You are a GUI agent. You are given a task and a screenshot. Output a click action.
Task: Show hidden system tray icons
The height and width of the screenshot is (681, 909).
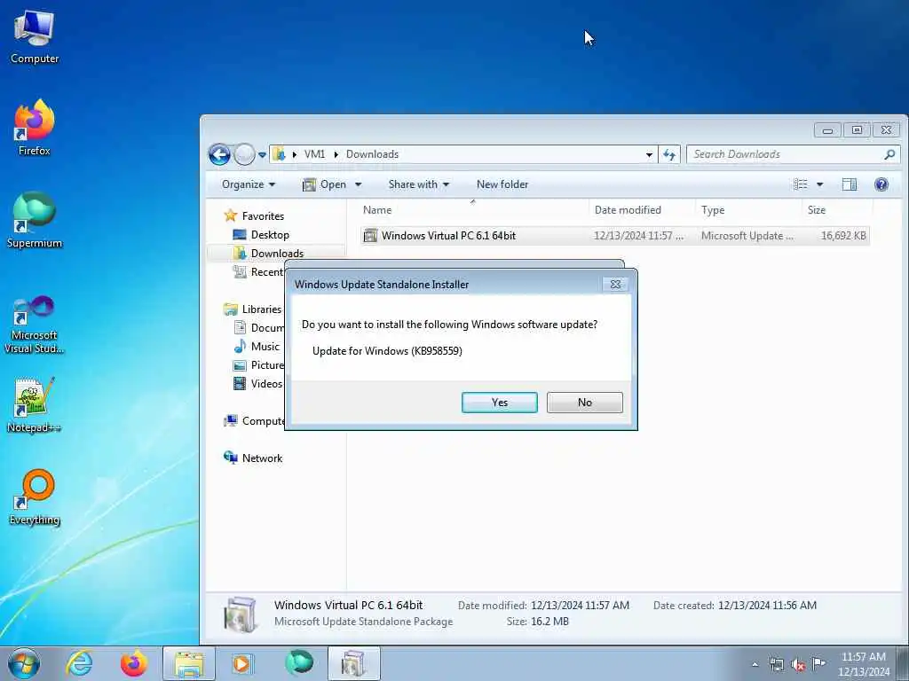(755, 664)
